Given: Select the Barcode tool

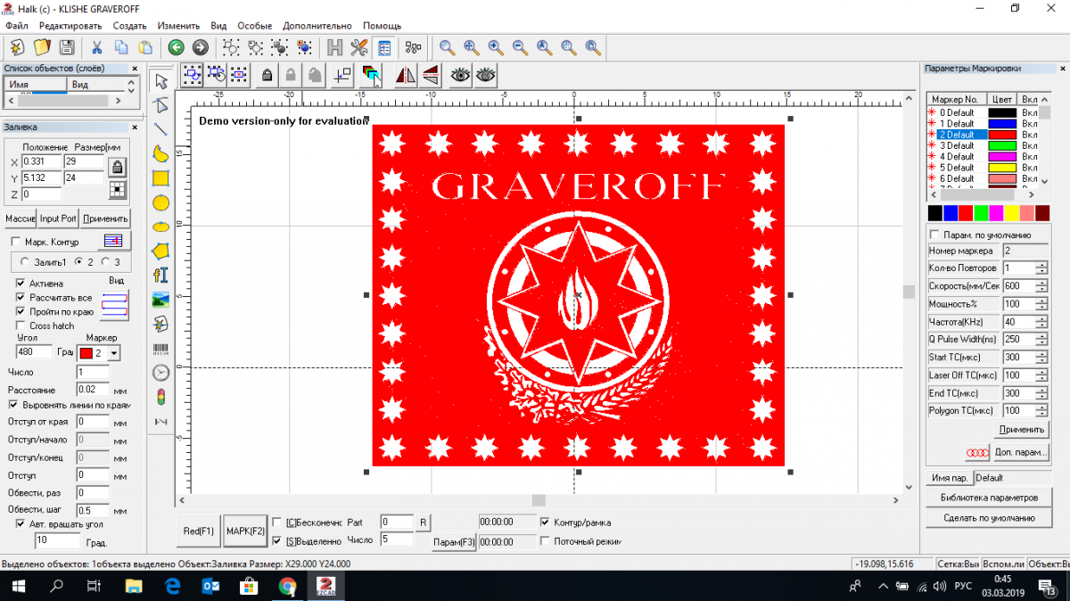Looking at the screenshot, I should click(x=161, y=349).
